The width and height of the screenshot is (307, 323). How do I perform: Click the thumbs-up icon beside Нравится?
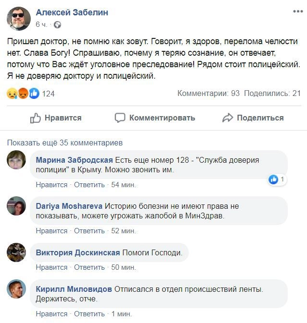[36, 118]
